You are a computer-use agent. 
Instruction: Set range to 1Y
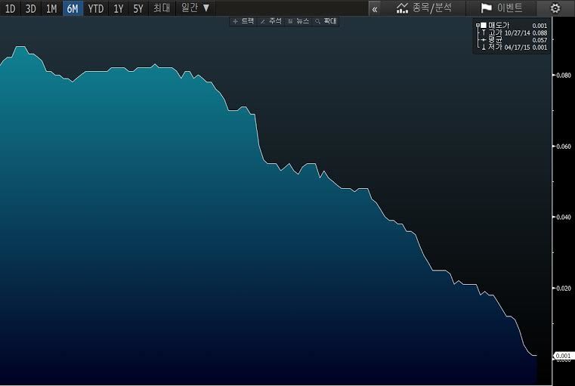point(119,9)
